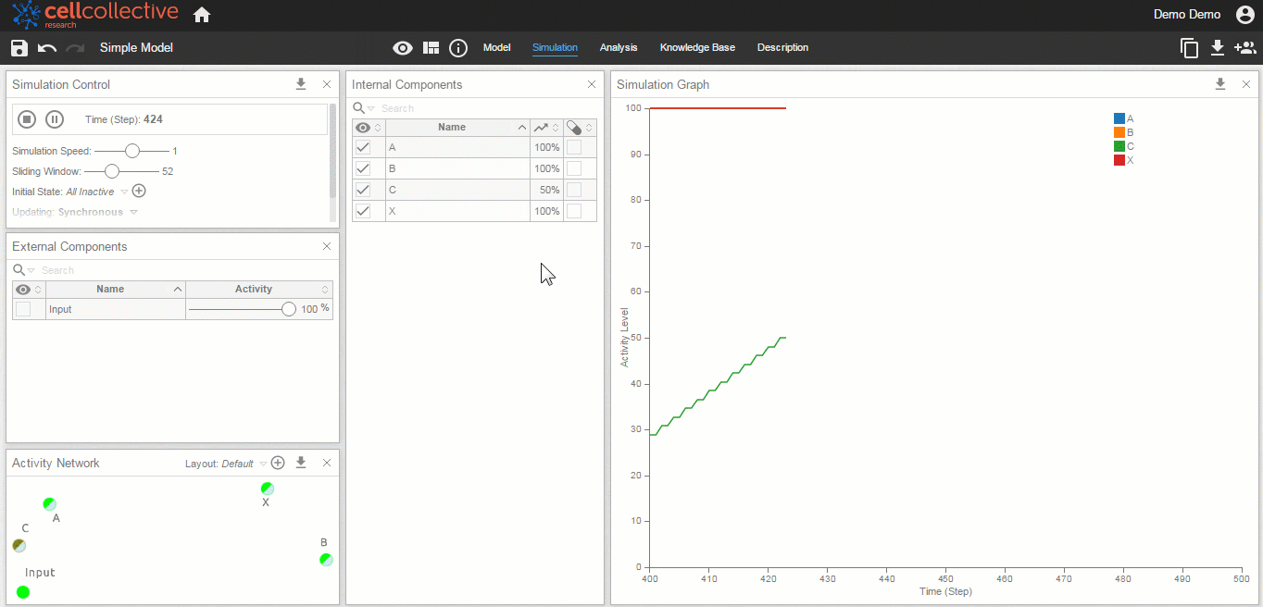The width and height of the screenshot is (1263, 607).
Task: Open the Description tab
Action: [x=782, y=47]
